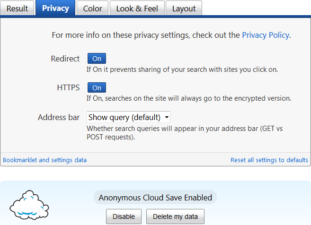The height and width of the screenshot is (225, 311).
Task: Open the Address bar dropdown
Action: (128, 117)
